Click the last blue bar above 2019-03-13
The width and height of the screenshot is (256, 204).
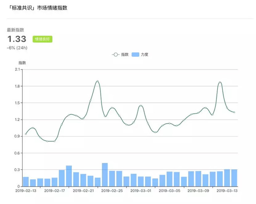(x=234, y=178)
